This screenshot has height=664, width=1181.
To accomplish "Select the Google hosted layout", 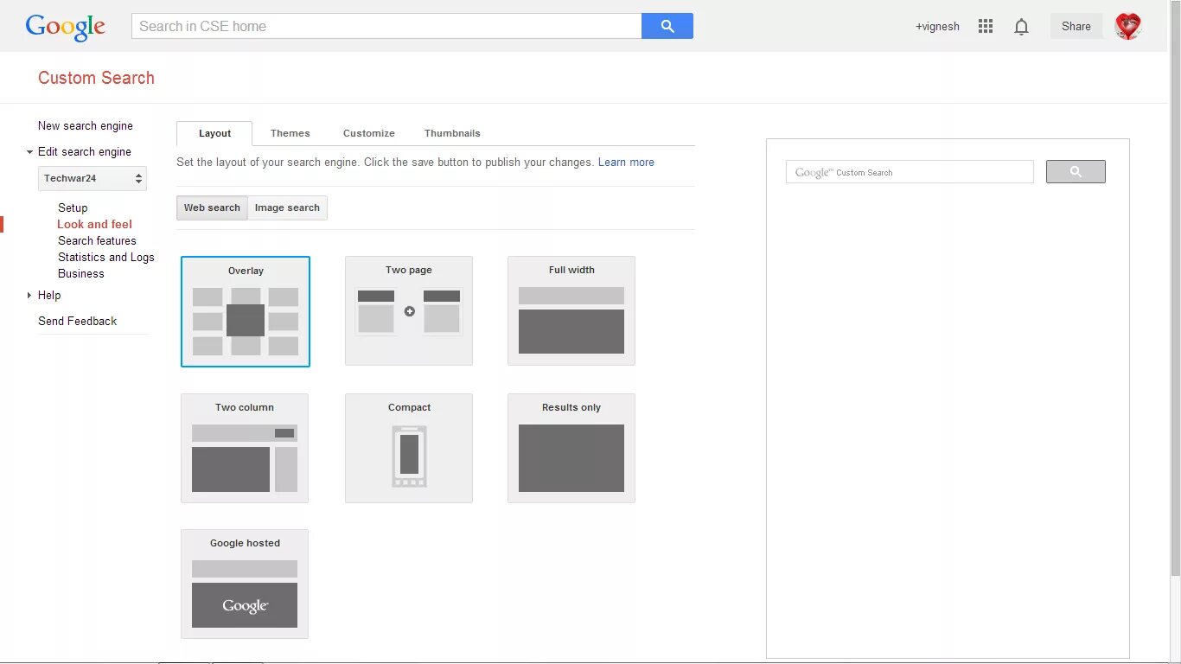I will pos(245,584).
